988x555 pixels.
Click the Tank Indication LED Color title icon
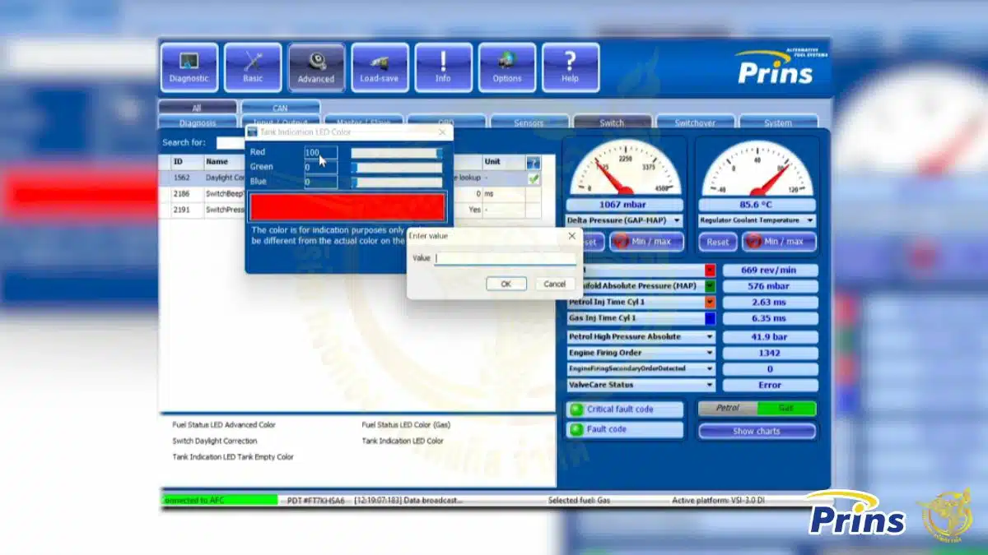coord(252,132)
